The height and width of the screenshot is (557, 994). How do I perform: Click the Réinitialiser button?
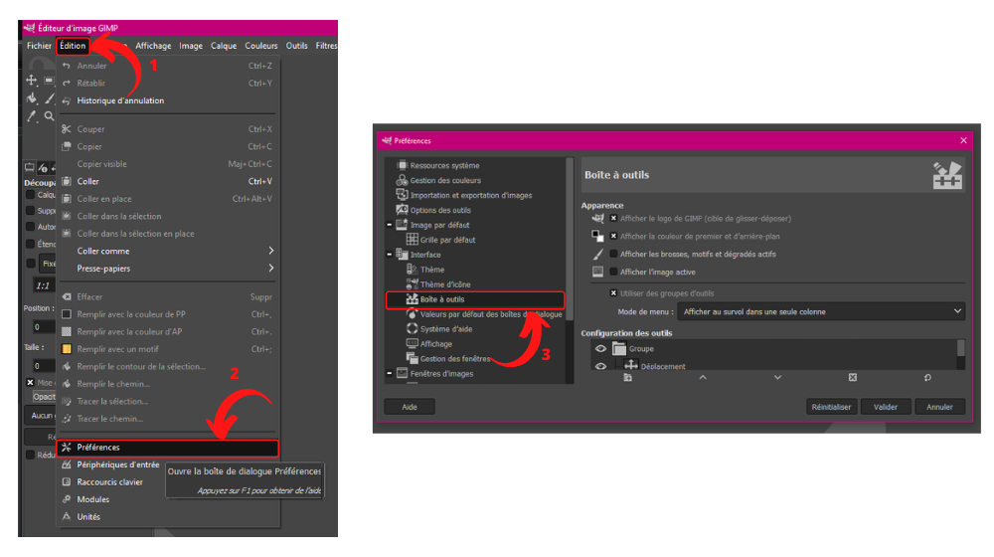click(831, 407)
